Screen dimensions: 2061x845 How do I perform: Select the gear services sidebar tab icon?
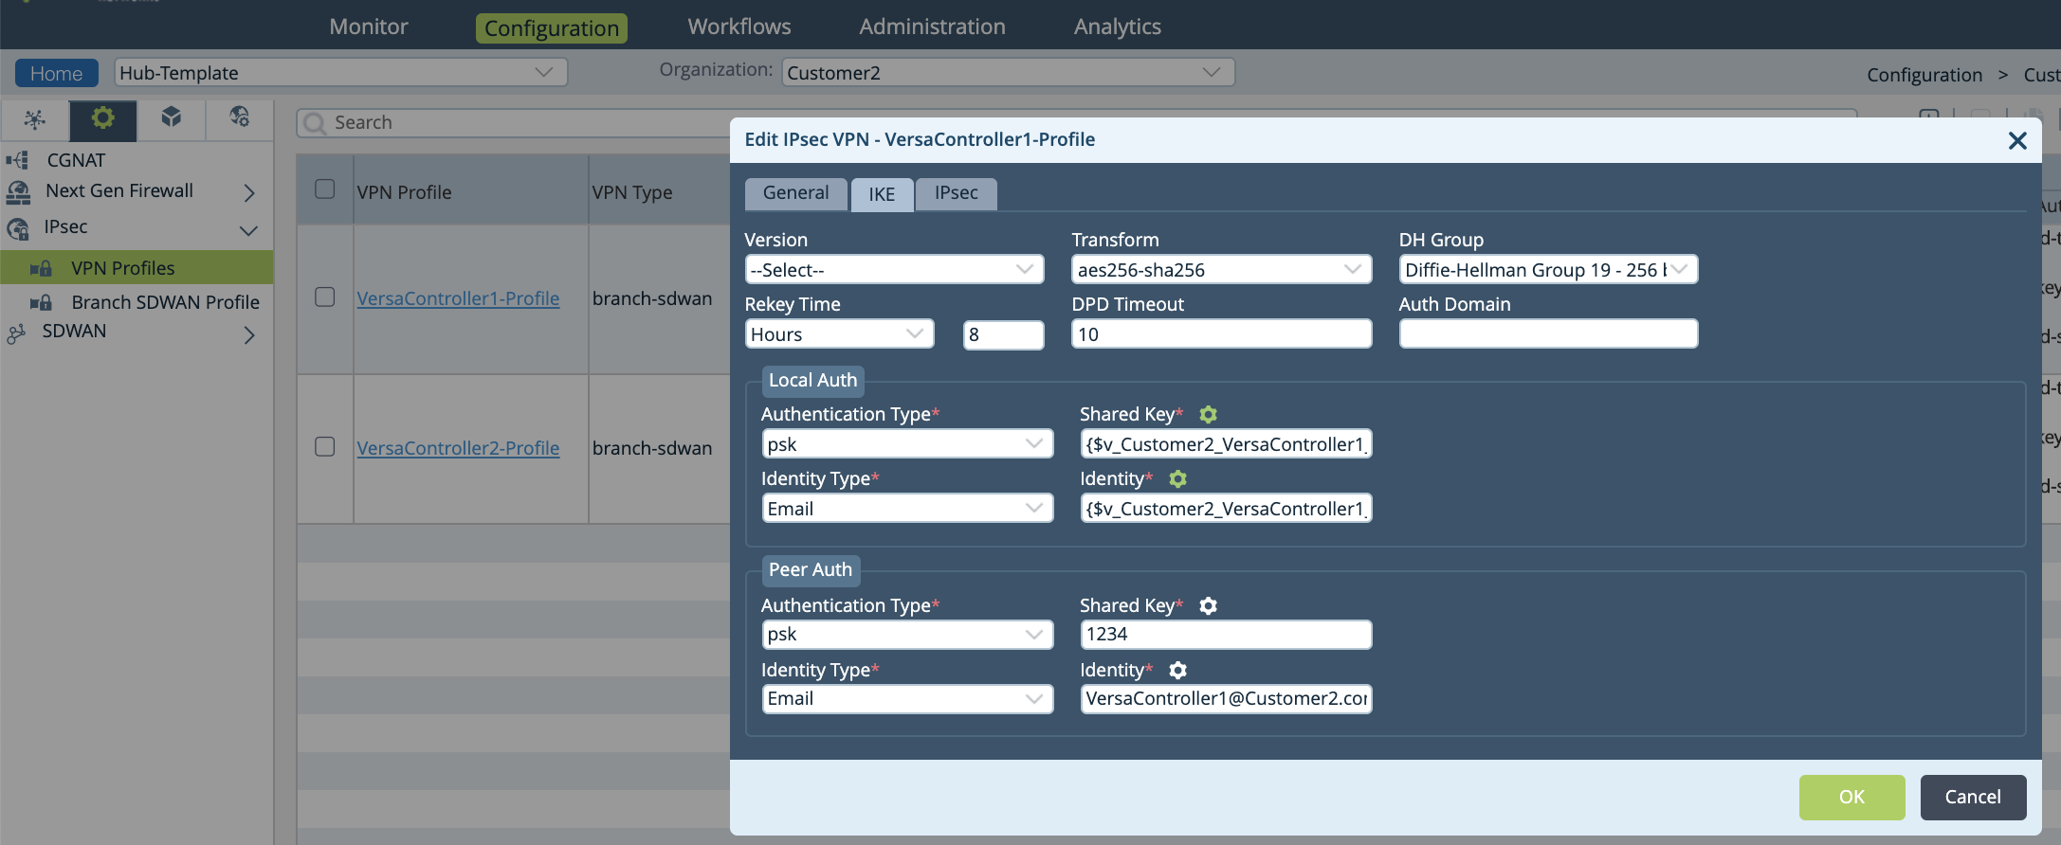102,118
